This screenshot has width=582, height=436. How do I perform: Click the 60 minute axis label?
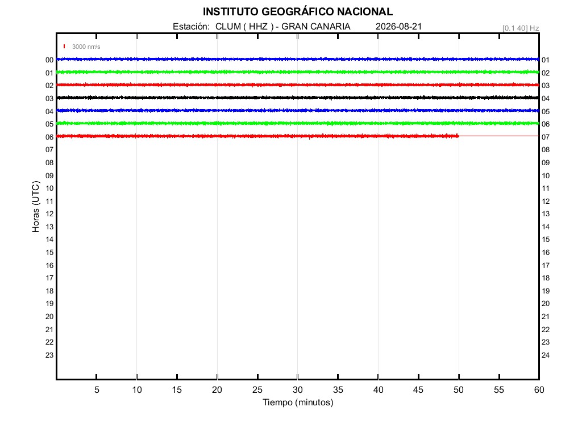coord(539,389)
